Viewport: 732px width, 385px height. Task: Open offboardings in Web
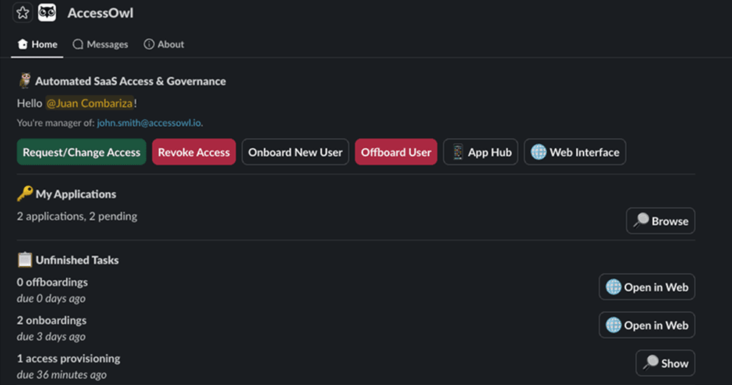coord(647,287)
